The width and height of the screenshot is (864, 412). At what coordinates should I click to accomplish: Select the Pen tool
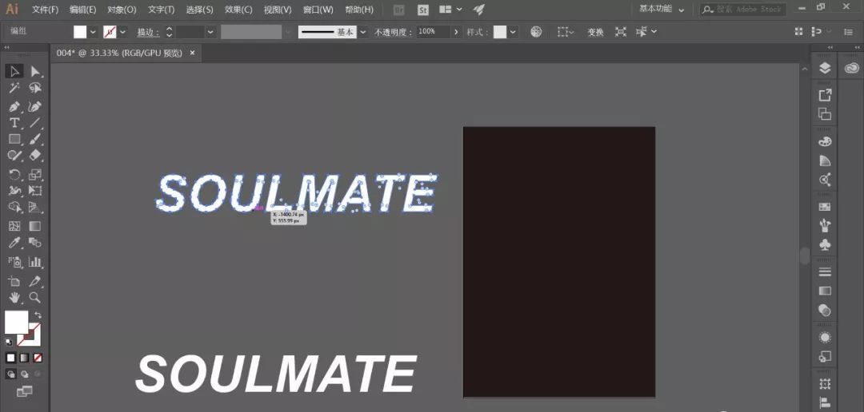click(14, 106)
